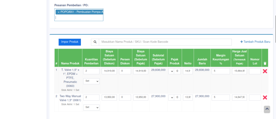Screen dimensions: 276x119
Task: Expand the Pajak Produk dropdown in row 1
Action: point(171,71)
